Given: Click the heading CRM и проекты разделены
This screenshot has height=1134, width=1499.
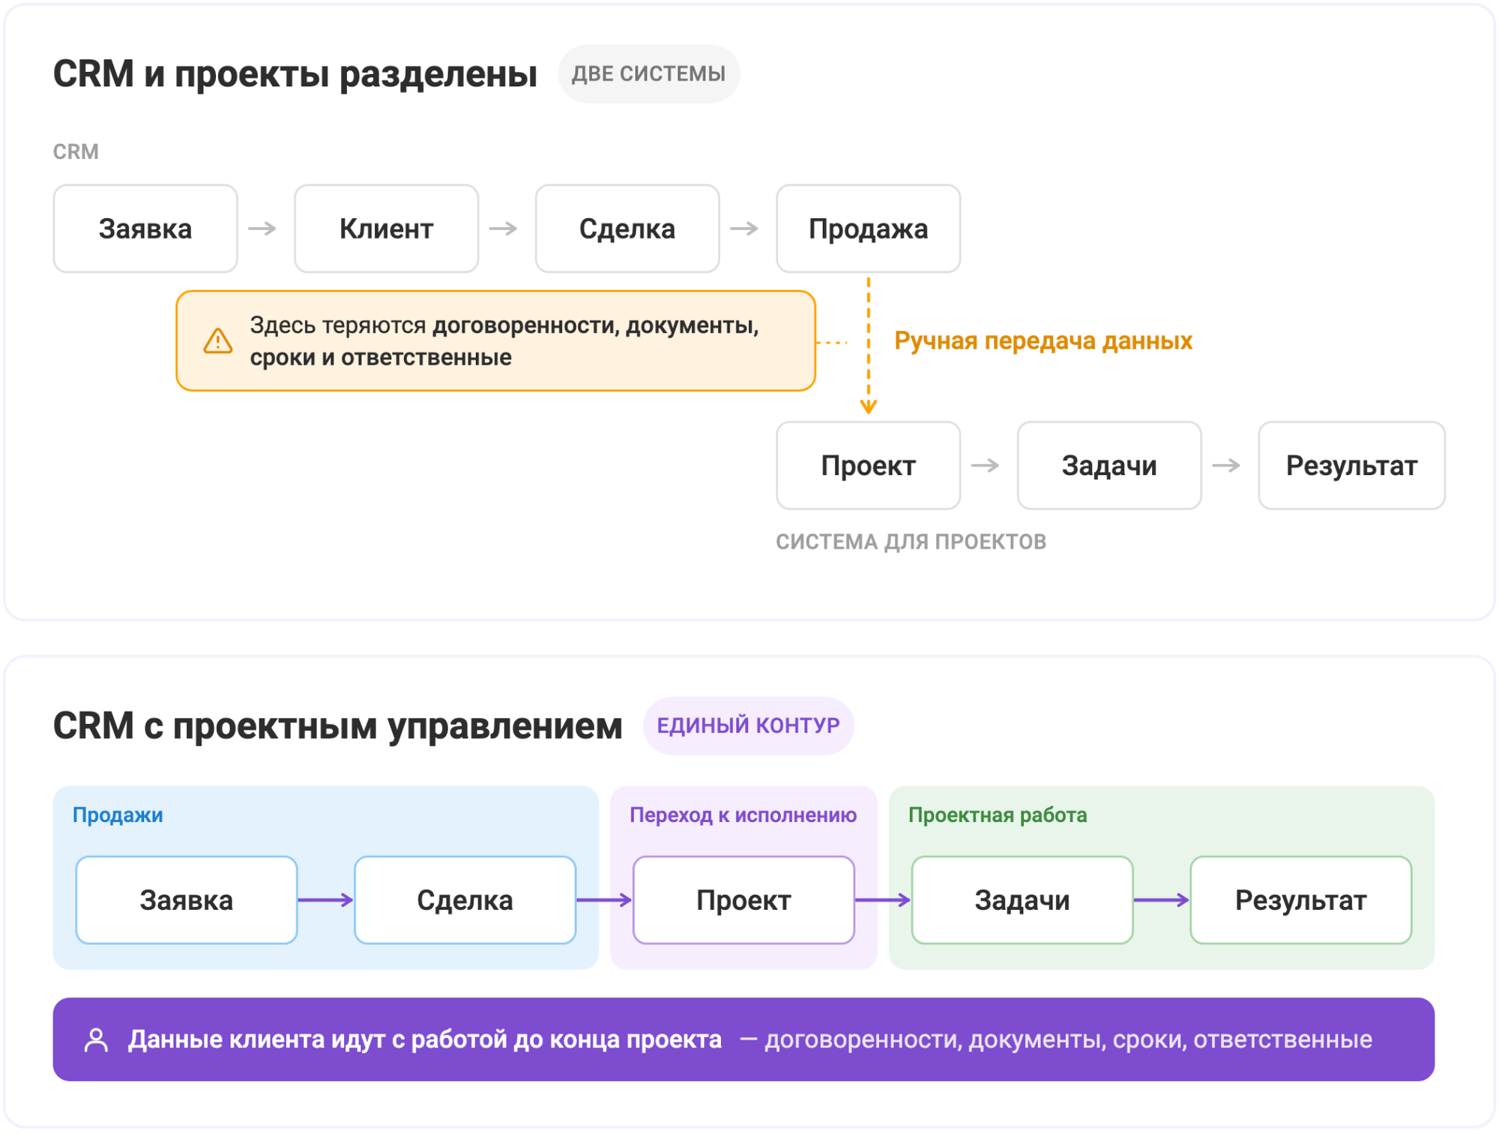Looking at the screenshot, I should 295,74.
